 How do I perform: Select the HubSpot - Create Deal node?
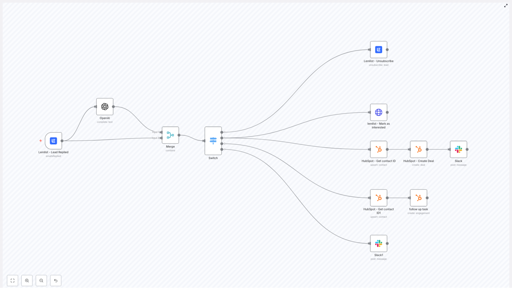(419, 149)
